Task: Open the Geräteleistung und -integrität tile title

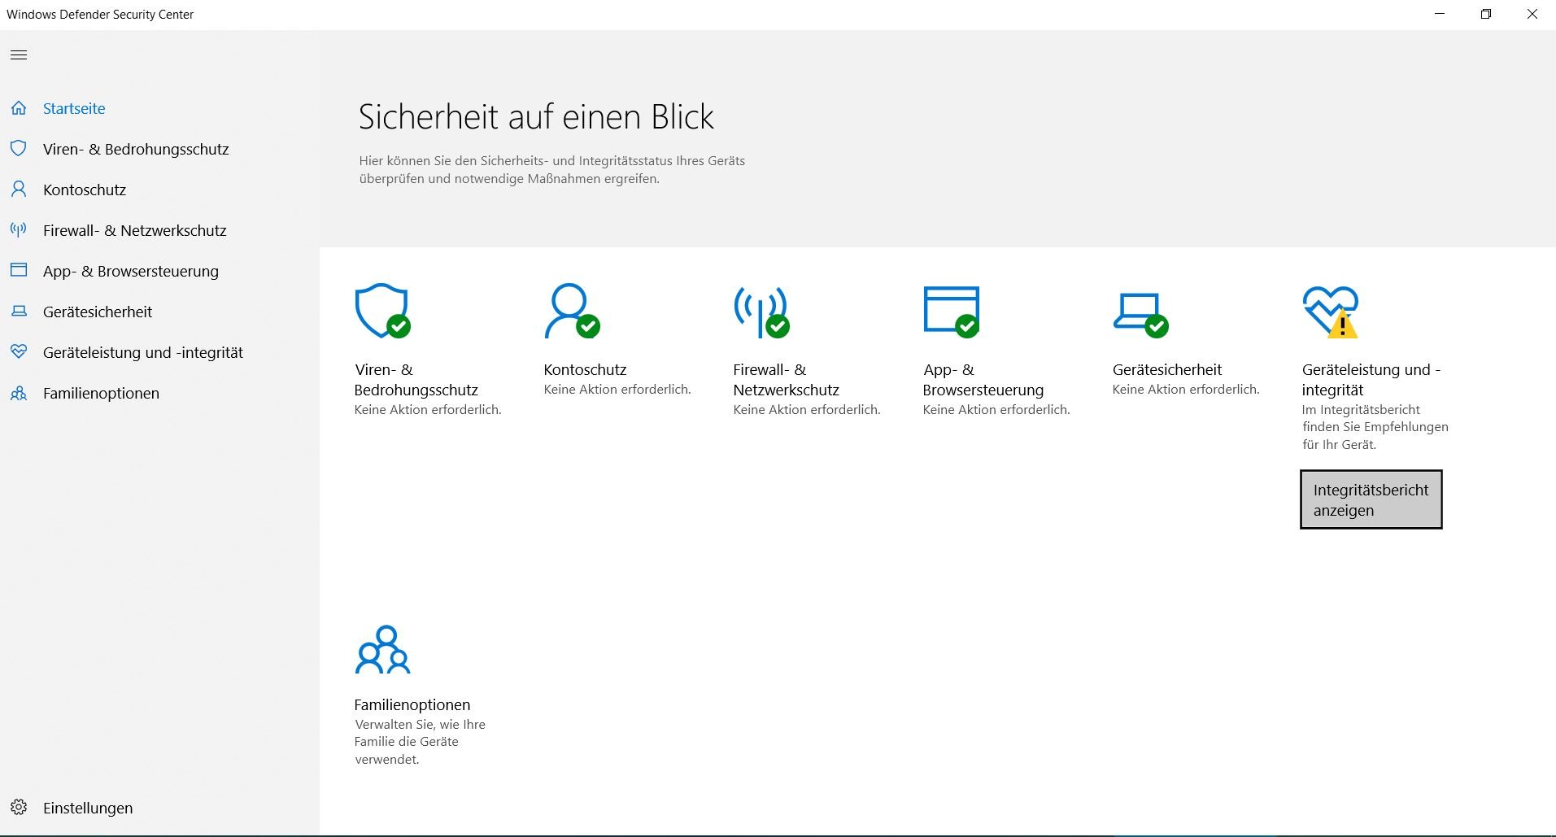Action: pos(1371,380)
